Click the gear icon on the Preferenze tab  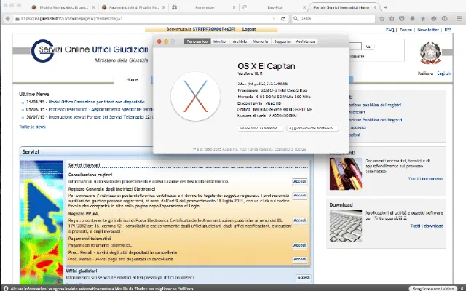(x=175, y=7)
